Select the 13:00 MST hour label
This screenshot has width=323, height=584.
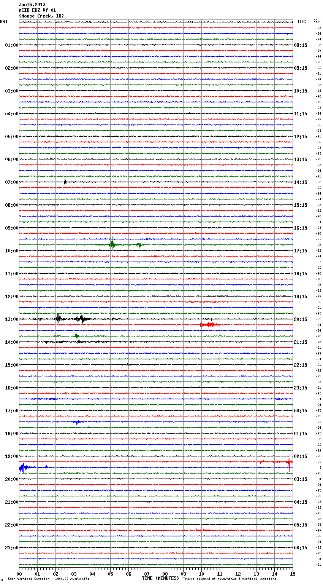click(11, 319)
